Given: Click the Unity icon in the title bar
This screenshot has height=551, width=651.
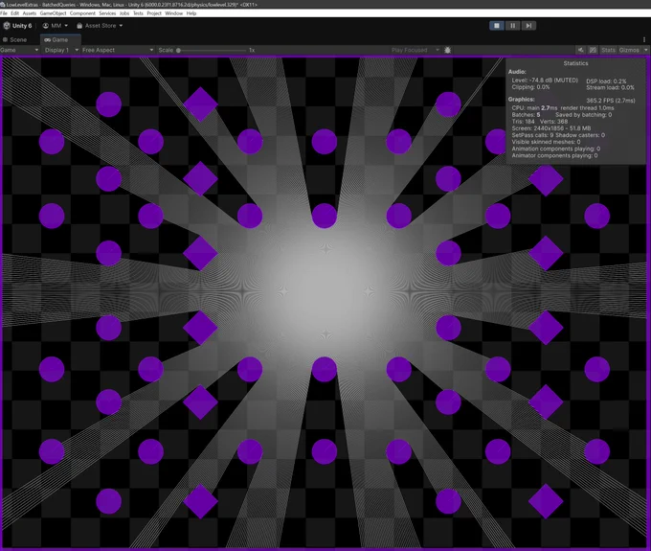Looking at the screenshot, I should 3,5.
